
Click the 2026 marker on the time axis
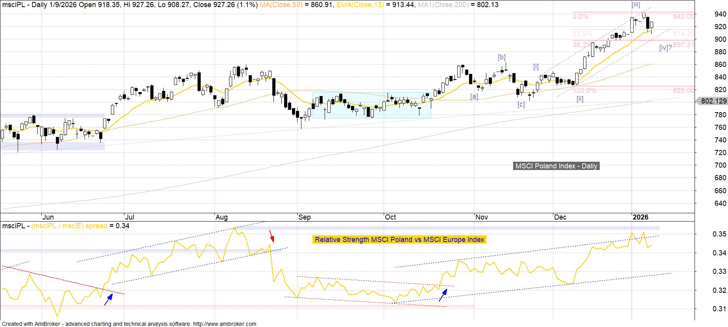pyautogui.click(x=640, y=217)
